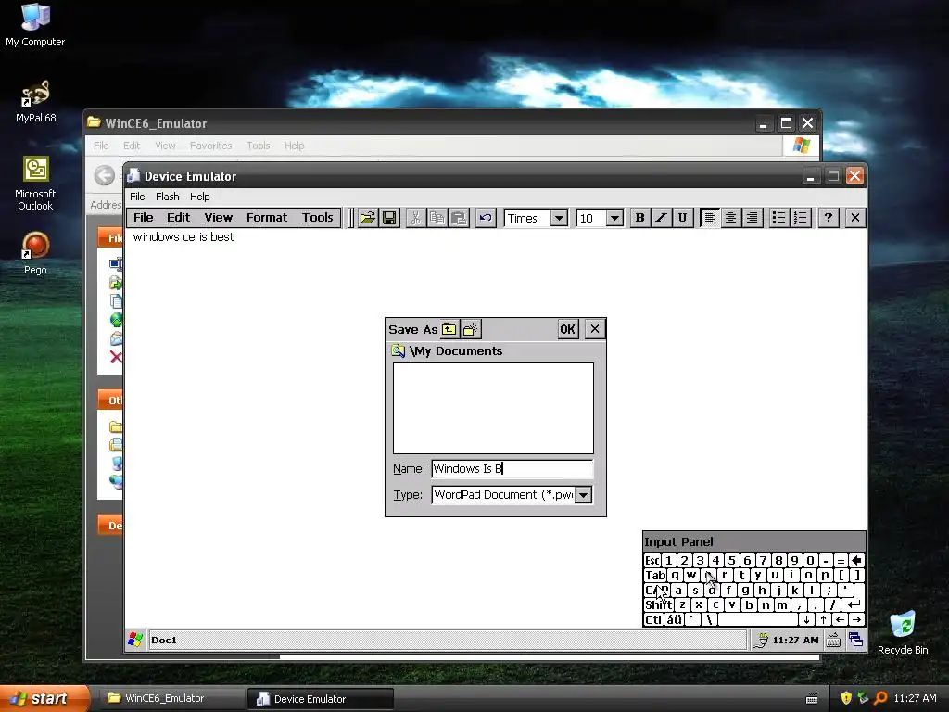Click the Save As file list area
The width and height of the screenshot is (949, 712).
pyautogui.click(x=493, y=408)
